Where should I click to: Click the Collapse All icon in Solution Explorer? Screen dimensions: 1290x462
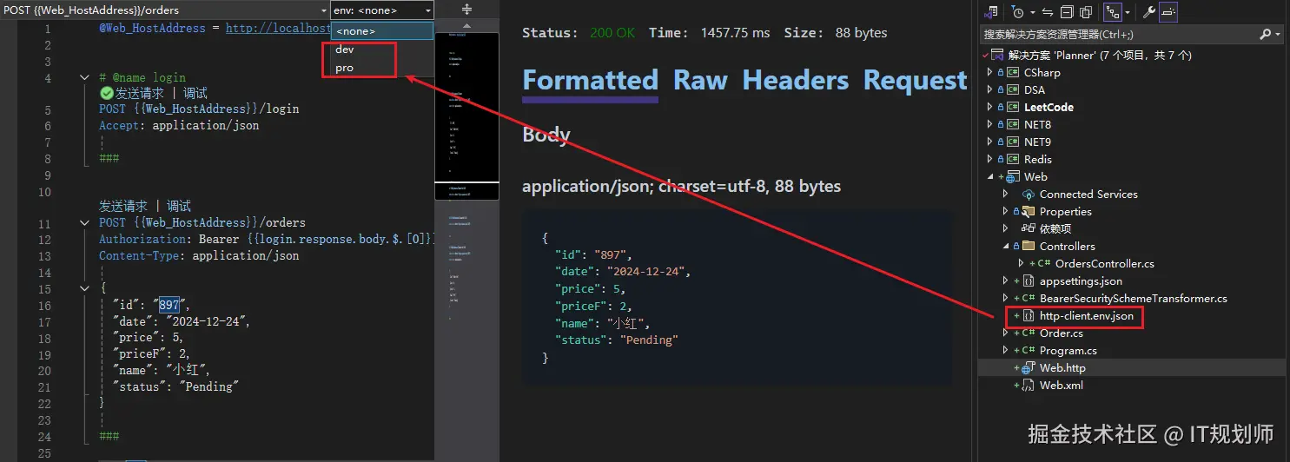tap(1067, 12)
